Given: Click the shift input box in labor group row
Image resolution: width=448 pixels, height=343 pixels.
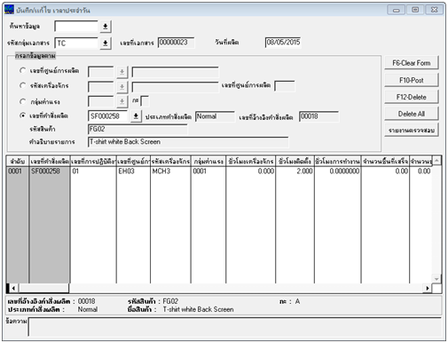Looking at the screenshot, I should [145, 101].
